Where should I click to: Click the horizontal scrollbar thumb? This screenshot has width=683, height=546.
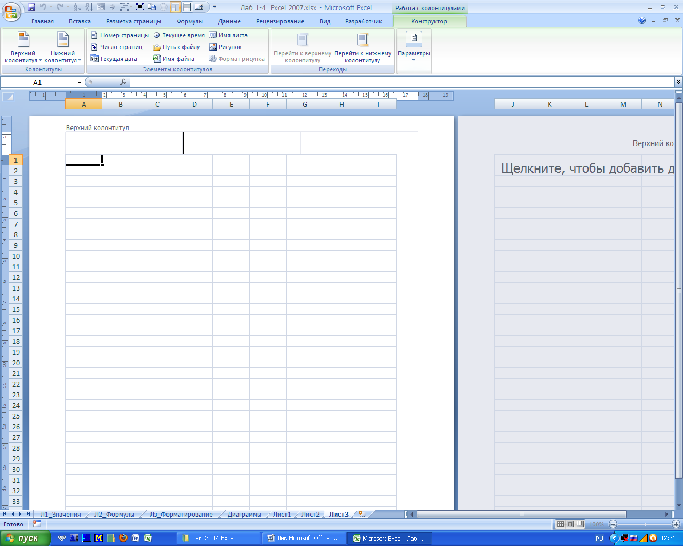[x=521, y=514]
